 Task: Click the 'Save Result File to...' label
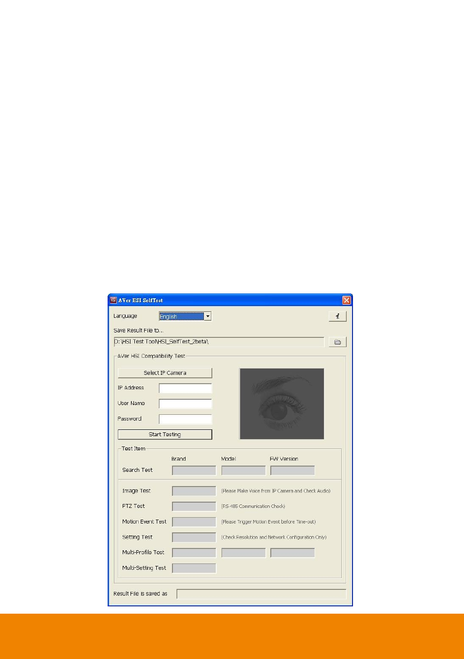coord(138,330)
